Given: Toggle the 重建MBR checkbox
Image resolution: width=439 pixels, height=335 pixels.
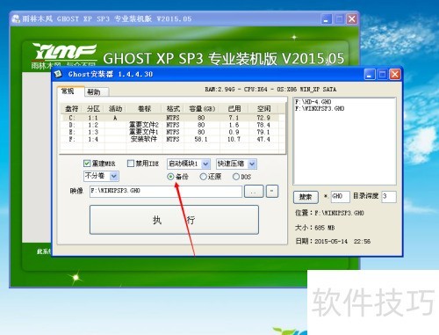Looking at the screenshot, I should [x=87, y=164].
